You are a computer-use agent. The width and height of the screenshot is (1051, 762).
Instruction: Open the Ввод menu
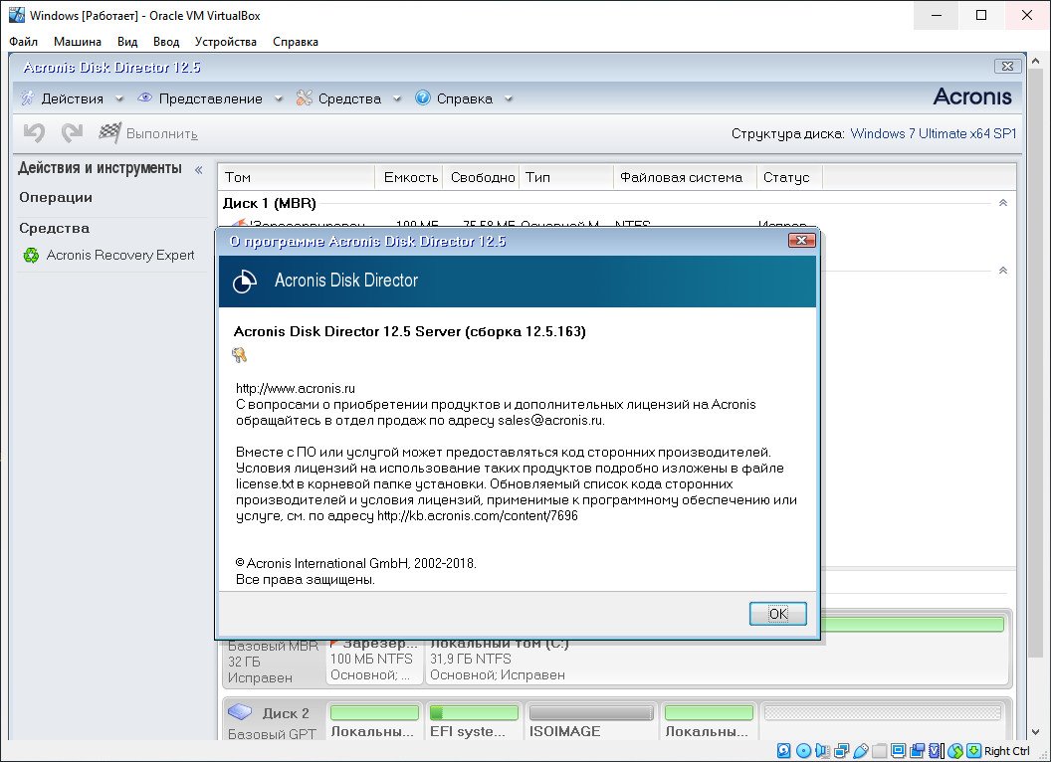point(166,42)
